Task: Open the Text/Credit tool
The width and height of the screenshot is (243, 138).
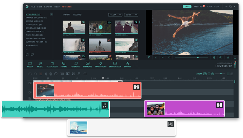Action: [x=52, y=64]
